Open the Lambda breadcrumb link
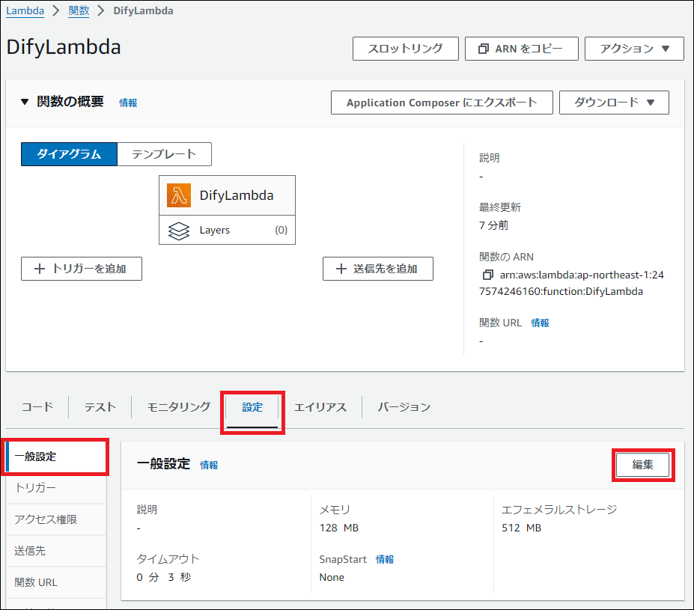 pyautogui.click(x=25, y=10)
